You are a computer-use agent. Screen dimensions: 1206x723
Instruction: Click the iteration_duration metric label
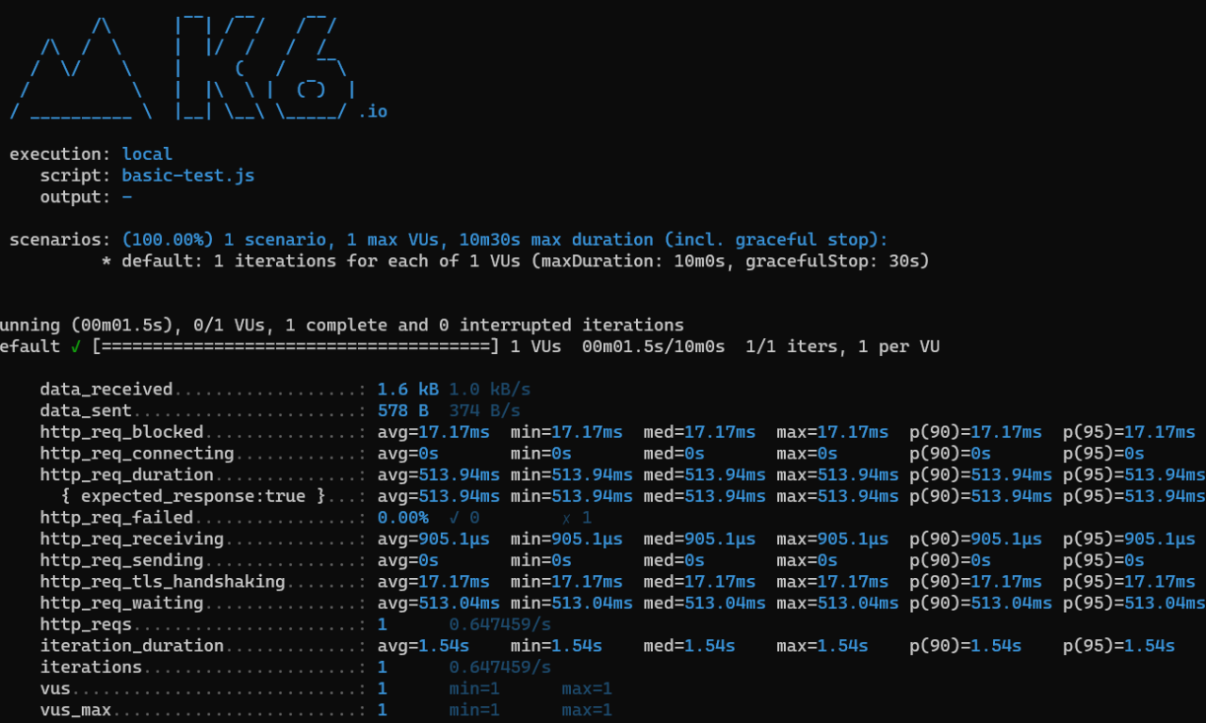point(132,646)
